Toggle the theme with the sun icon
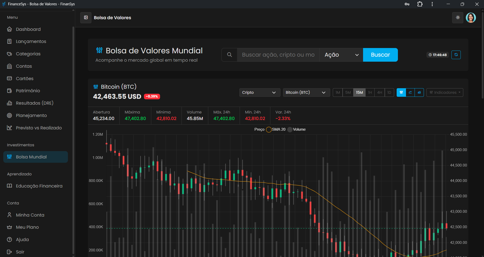The image size is (484, 257). (457, 17)
